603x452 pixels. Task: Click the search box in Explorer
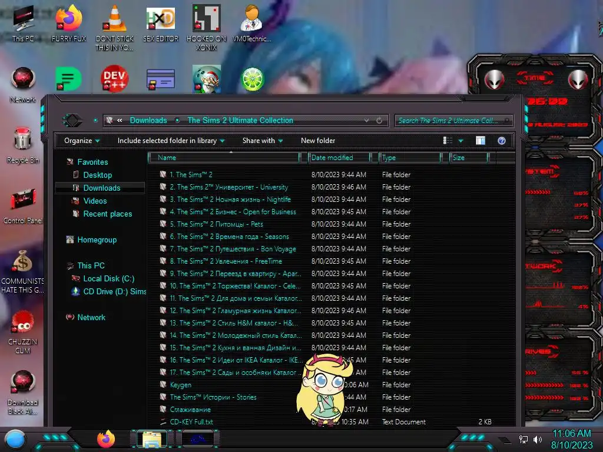click(x=454, y=121)
